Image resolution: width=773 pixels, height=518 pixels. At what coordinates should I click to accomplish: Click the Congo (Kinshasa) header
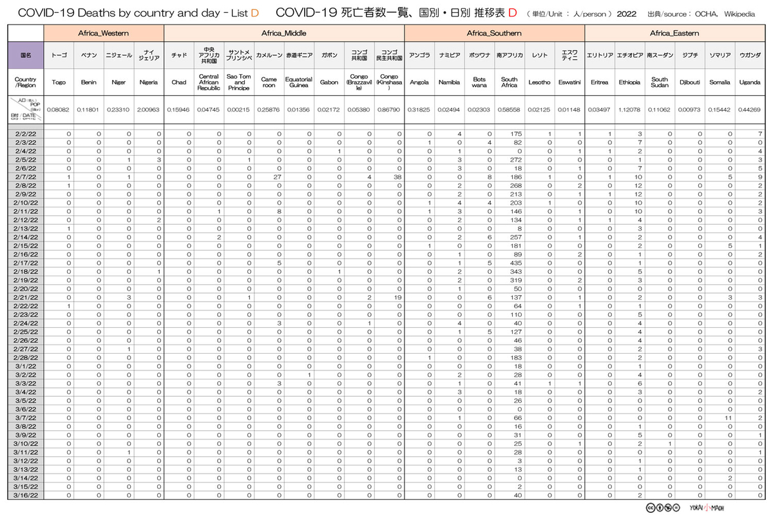click(389, 82)
